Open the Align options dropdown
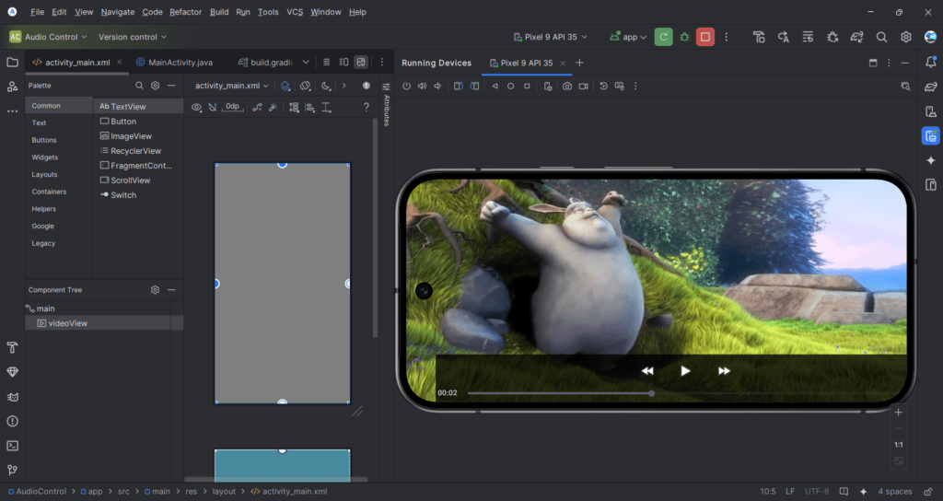This screenshot has height=501, width=943. pyautogui.click(x=310, y=107)
